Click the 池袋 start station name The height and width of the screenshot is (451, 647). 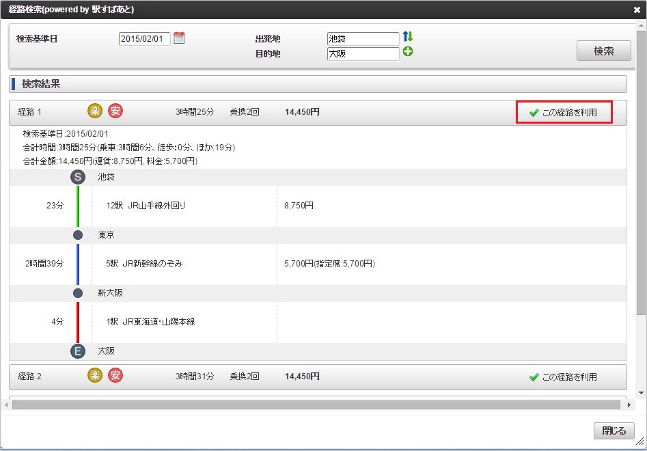pos(106,177)
